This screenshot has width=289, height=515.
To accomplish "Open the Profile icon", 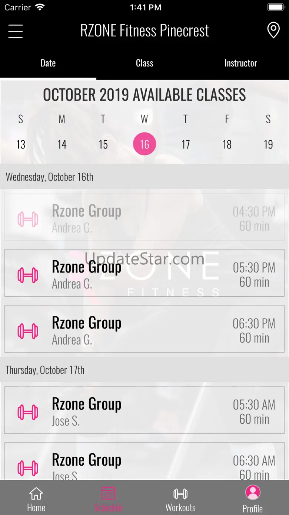I will tap(253, 493).
